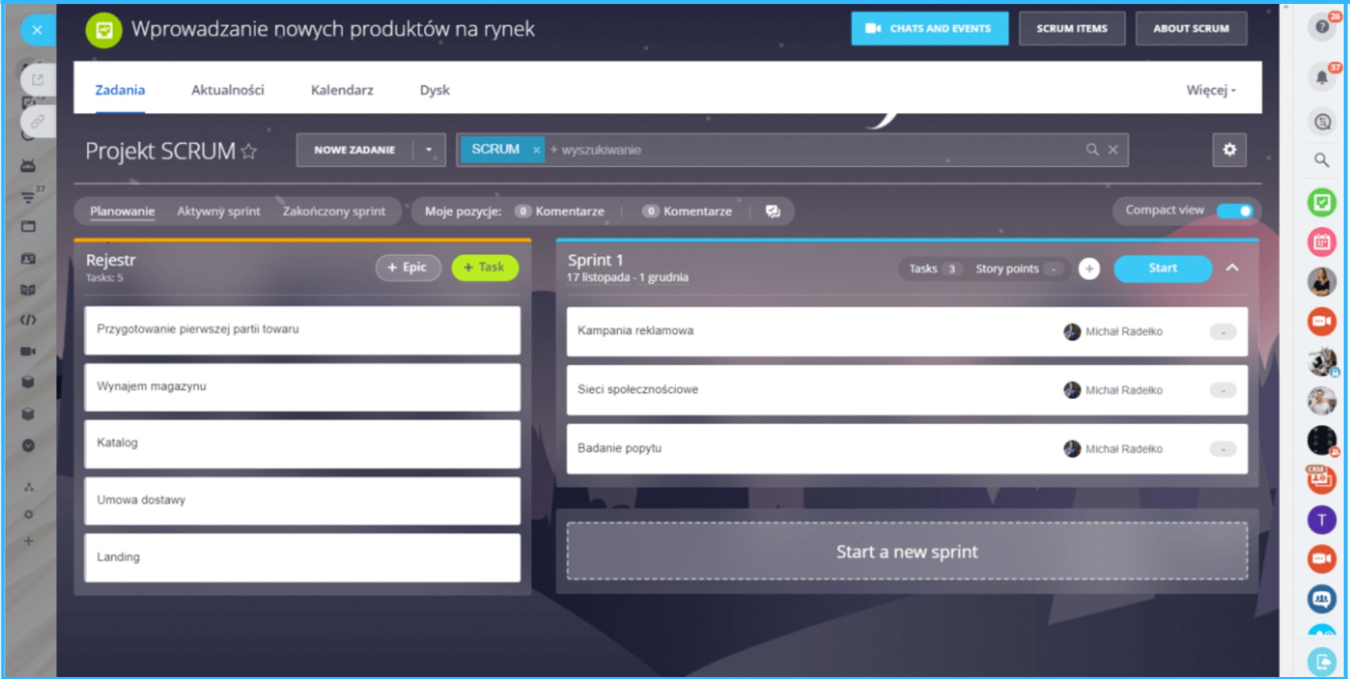Screen dimensions: 1350x679
Task: Open the Nowe Zadanie dropdown arrow
Action: (429, 150)
